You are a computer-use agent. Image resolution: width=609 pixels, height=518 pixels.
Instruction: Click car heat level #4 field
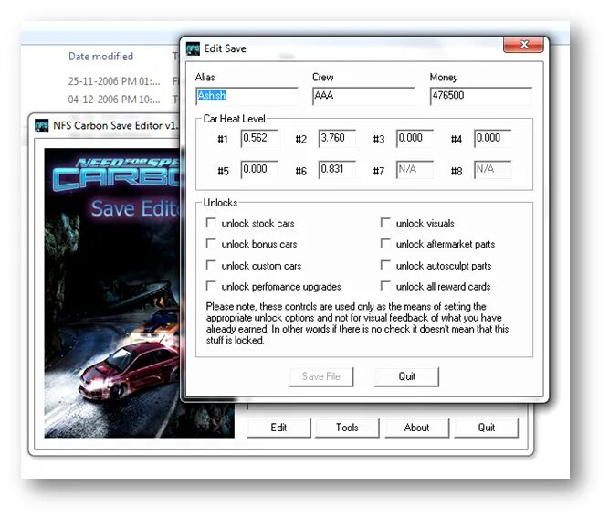(x=492, y=138)
